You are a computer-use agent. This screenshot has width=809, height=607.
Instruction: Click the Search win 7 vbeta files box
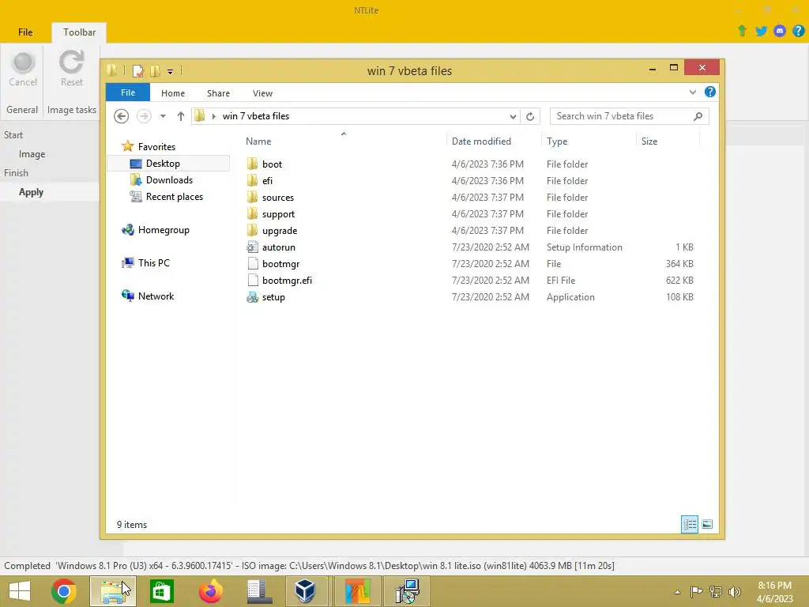click(629, 116)
